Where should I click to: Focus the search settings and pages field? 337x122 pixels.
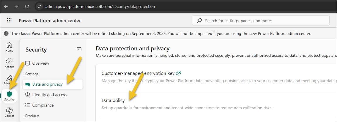pyautogui.click(x=261, y=21)
